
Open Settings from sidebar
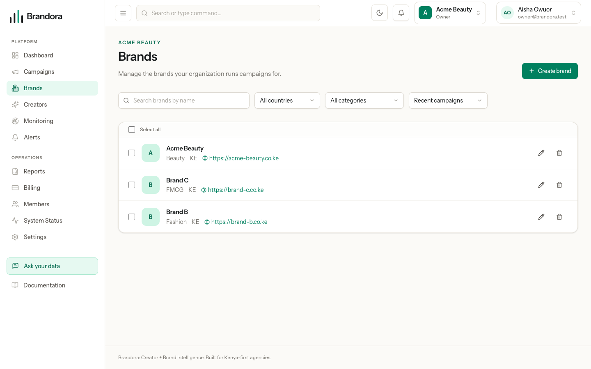[52, 237]
